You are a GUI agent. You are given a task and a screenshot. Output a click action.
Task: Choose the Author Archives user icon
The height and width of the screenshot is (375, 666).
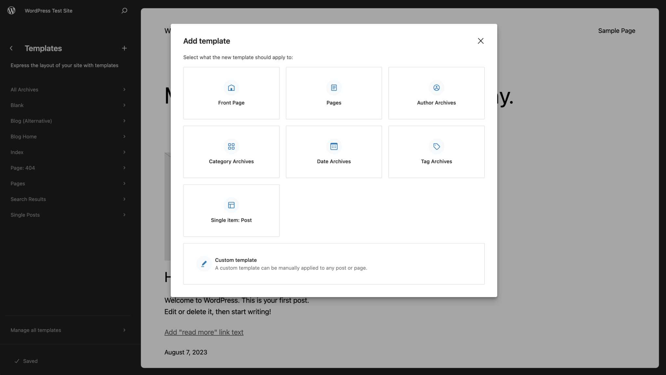click(x=436, y=88)
